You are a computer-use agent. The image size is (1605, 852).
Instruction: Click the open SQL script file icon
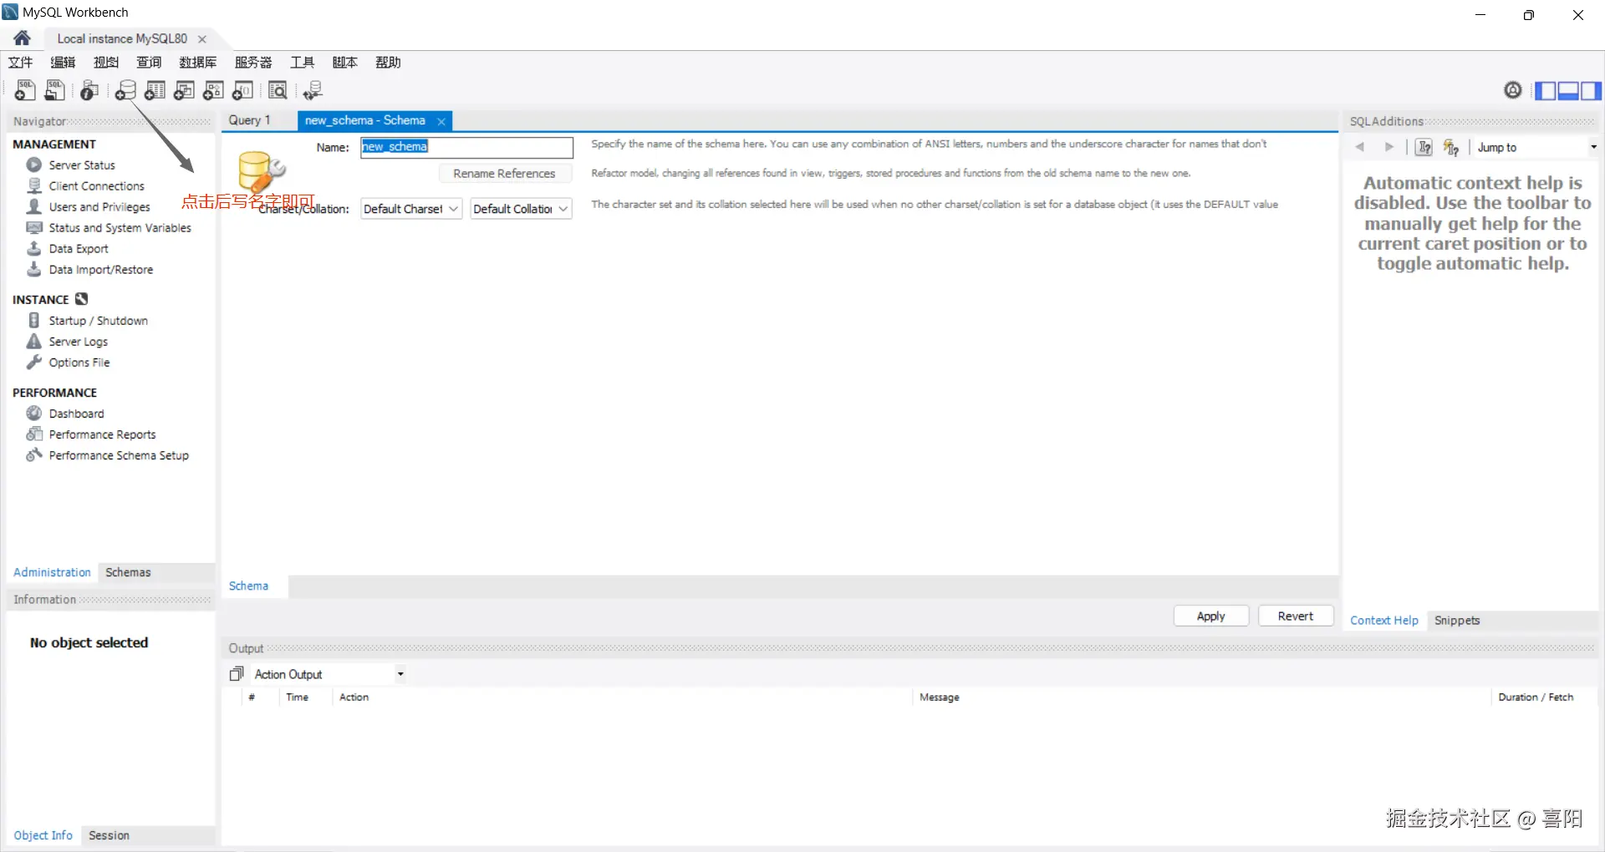click(x=55, y=90)
